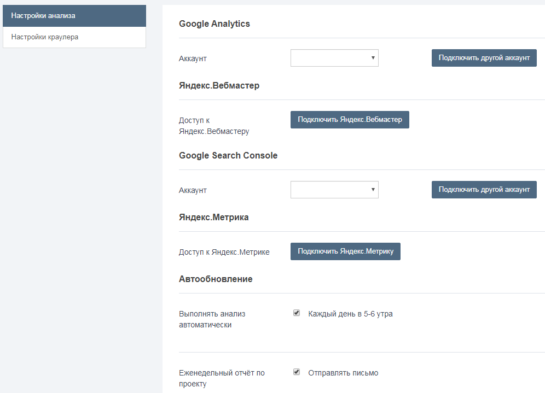Open the Настройки анализа sidebar item
Image resolution: width=545 pixels, height=393 pixels.
click(x=74, y=16)
